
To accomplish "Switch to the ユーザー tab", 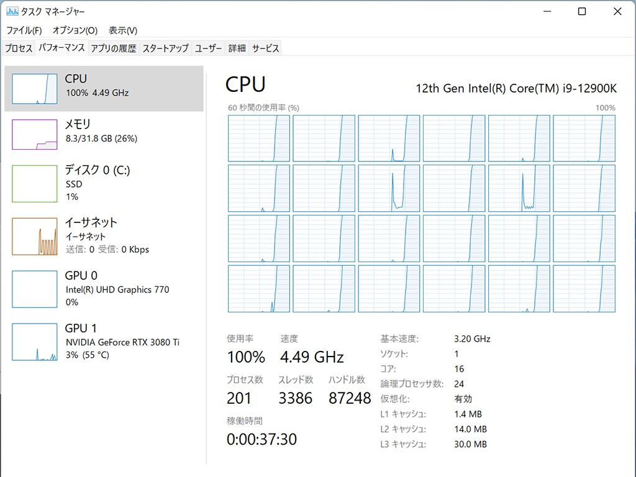I will point(208,48).
